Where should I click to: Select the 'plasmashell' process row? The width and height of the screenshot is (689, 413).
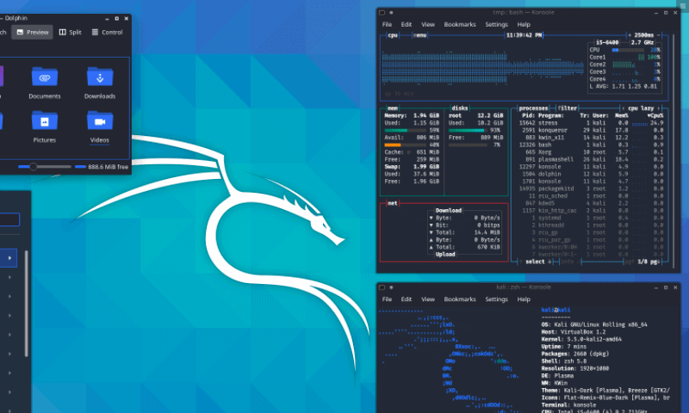click(591, 159)
